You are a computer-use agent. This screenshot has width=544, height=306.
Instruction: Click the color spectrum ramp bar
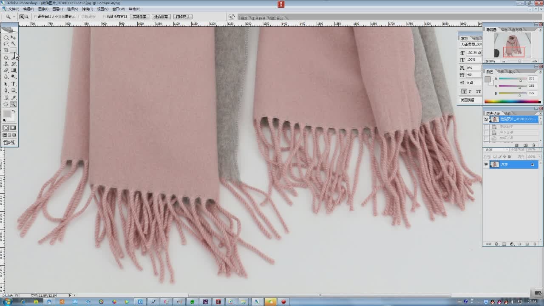pyautogui.click(x=513, y=102)
